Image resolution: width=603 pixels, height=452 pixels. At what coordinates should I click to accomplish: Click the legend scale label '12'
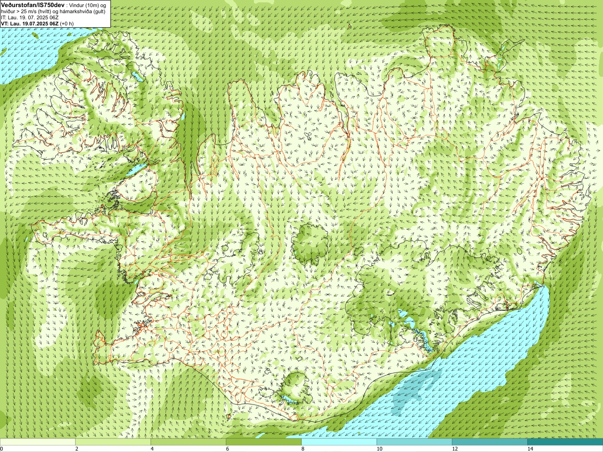pyautogui.click(x=455, y=449)
